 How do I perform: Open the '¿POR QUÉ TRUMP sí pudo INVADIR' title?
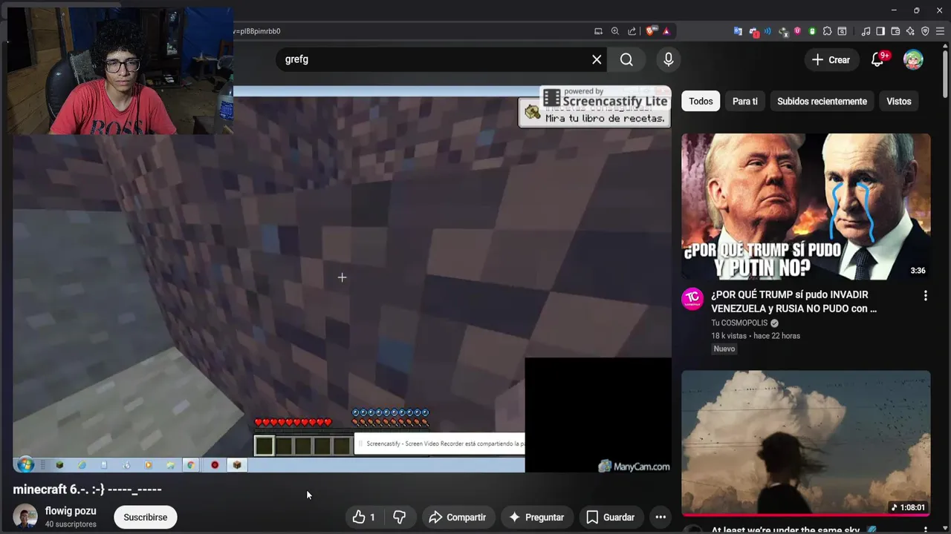pyautogui.click(x=793, y=301)
